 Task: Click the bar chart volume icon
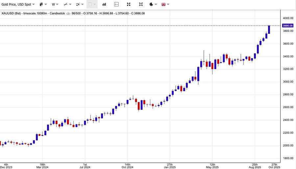pos(104,5)
